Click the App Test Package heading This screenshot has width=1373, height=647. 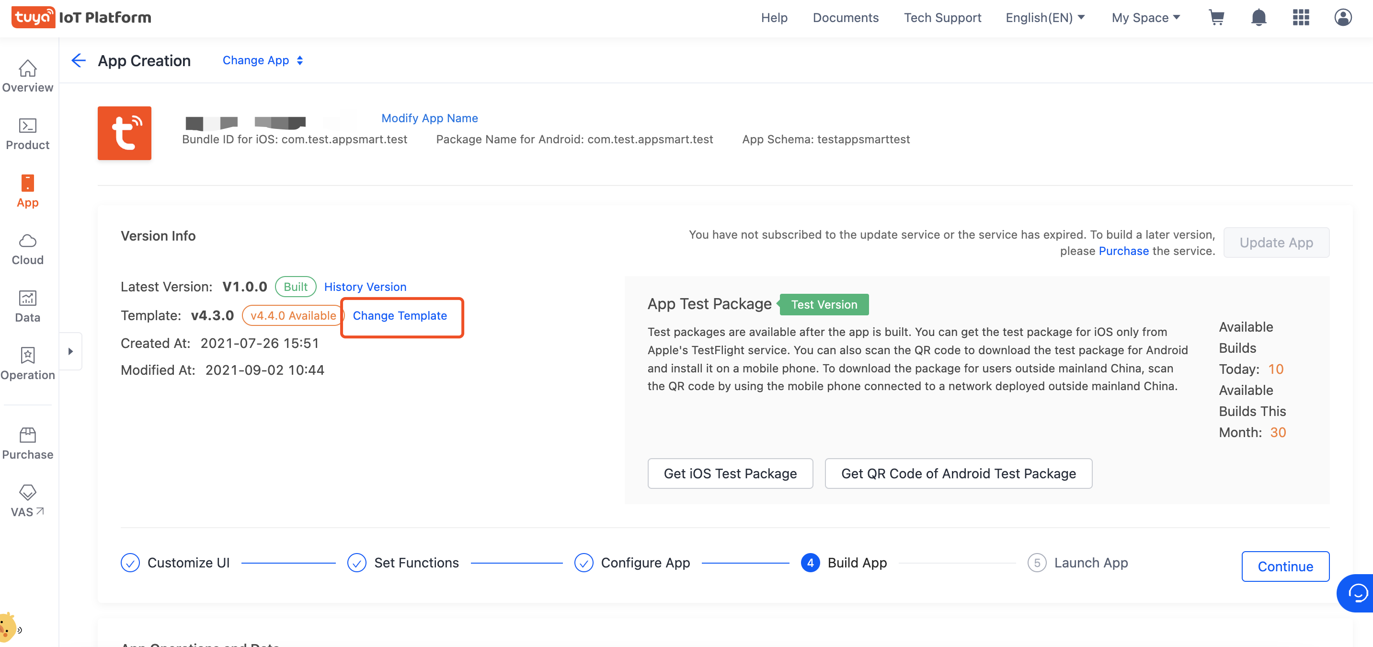709,303
